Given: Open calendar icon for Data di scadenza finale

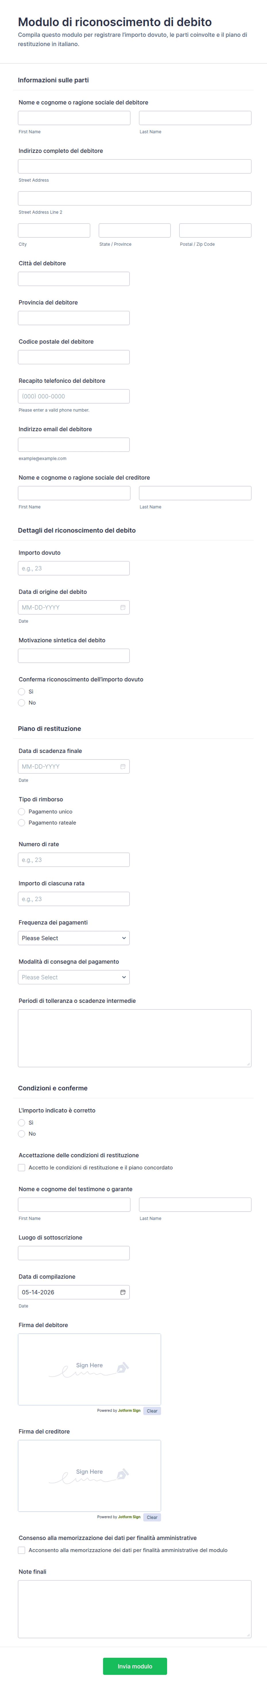Looking at the screenshot, I should point(123,766).
